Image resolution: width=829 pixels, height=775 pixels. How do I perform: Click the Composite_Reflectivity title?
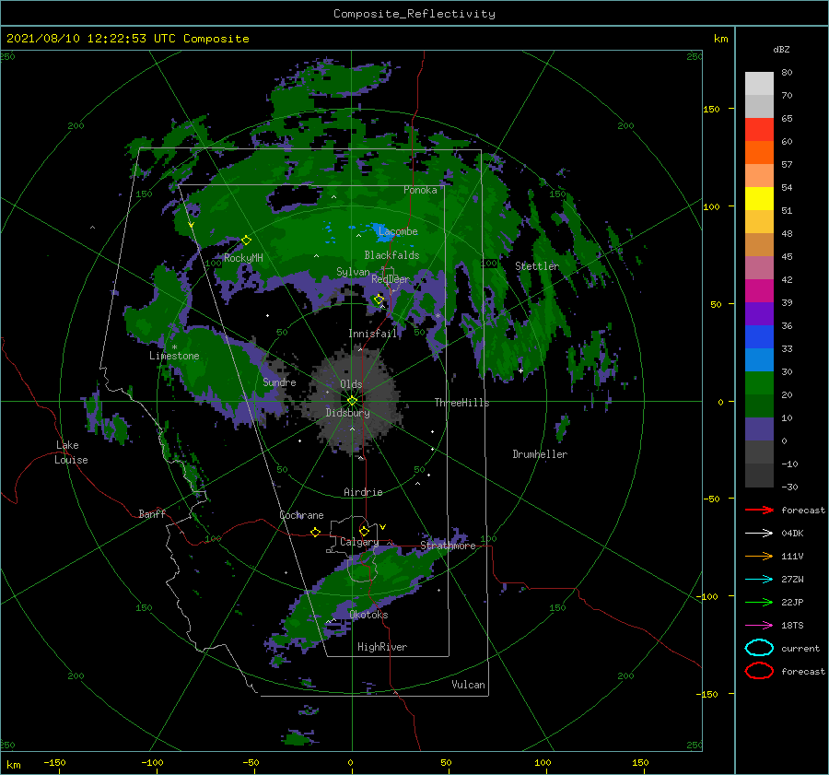click(x=414, y=14)
